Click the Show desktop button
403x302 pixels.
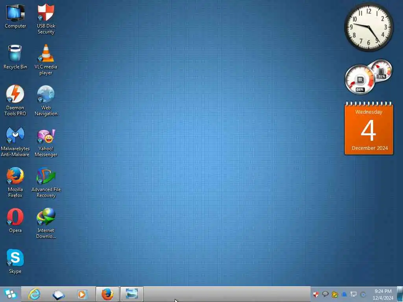[x=400, y=294]
